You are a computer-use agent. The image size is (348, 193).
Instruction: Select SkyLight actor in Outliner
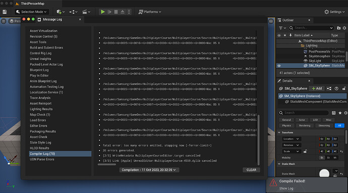pyautogui.click(x=315, y=61)
